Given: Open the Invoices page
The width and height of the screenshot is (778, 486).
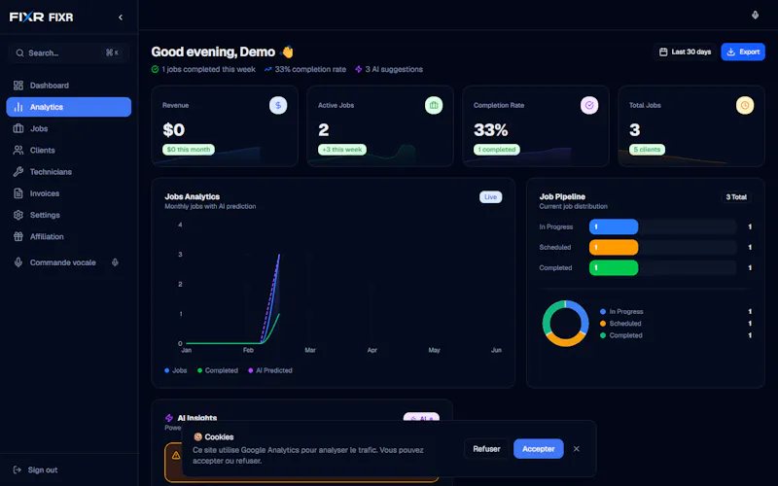Looking at the screenshot, I should 68,193.
